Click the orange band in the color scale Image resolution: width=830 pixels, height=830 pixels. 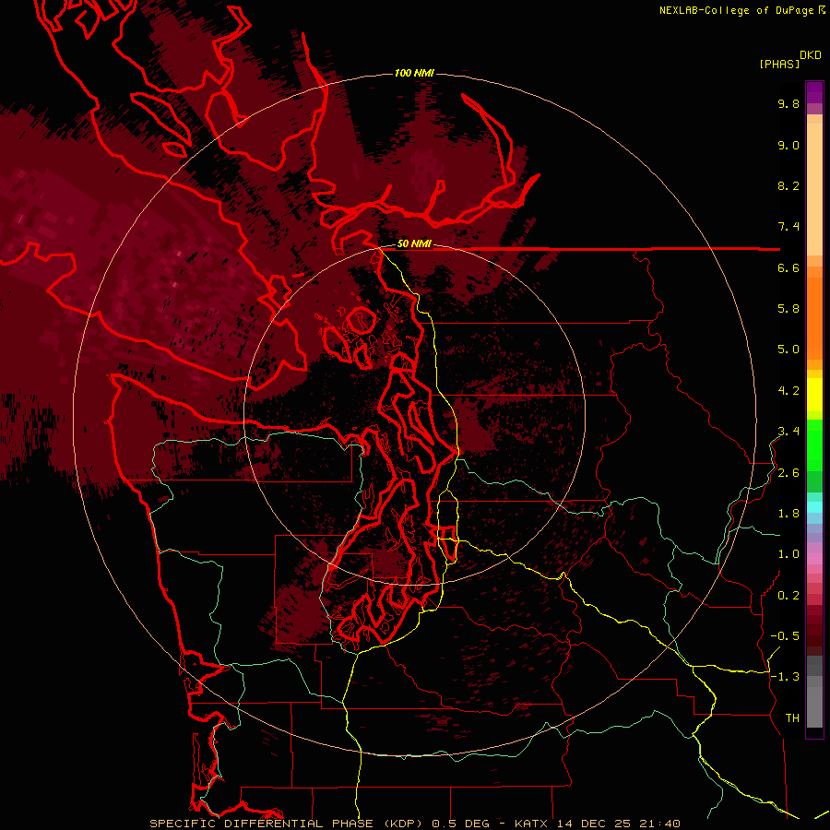(x=814, y=318)
